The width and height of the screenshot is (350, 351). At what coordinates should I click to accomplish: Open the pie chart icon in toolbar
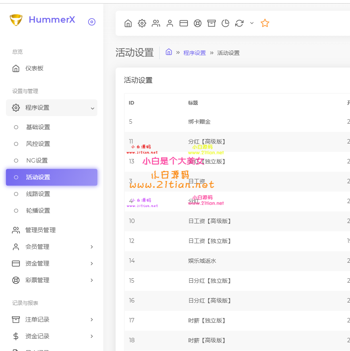point(225,23)
